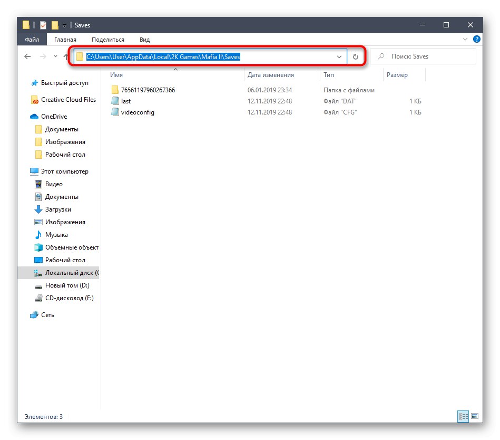Click Properties icon in quick access toolbar
500x440 pixels.
click(x=43, y=25)
